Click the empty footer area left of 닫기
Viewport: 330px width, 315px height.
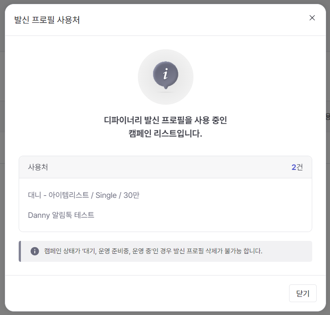click(147, 293)
